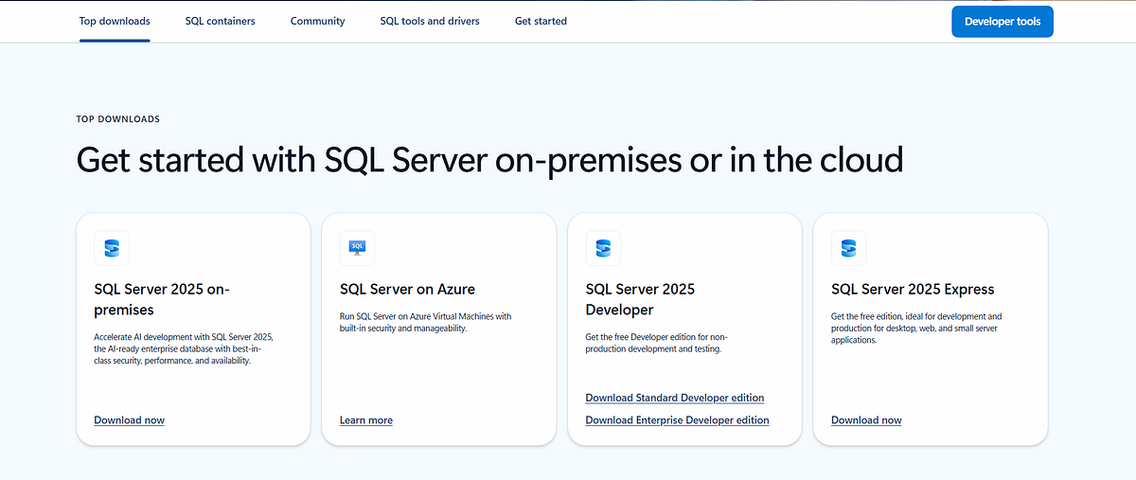Click the Developer tools button
This screenshot has width=1136, height=480.
[1003, 22]
